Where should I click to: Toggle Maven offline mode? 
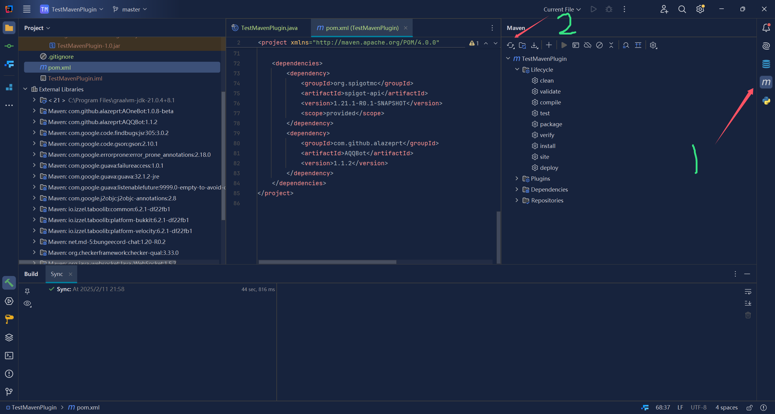588,45
